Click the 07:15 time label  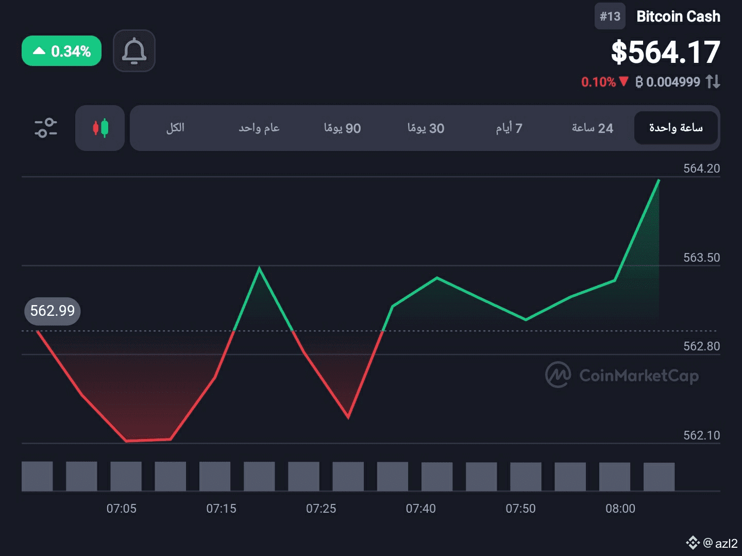221,509
